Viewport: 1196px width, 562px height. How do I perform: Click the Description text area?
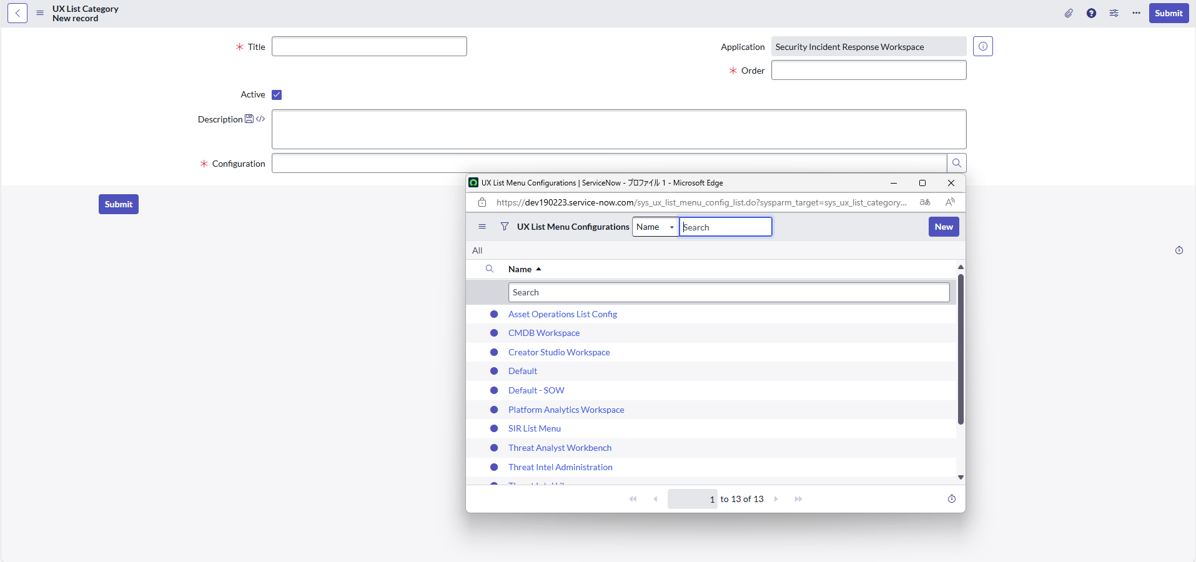click(619, 129)
